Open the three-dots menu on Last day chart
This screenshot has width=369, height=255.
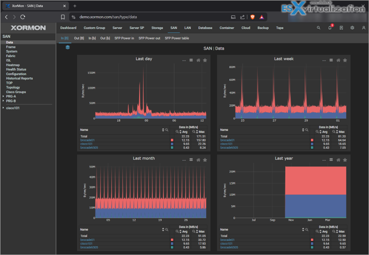click(184, 60)
